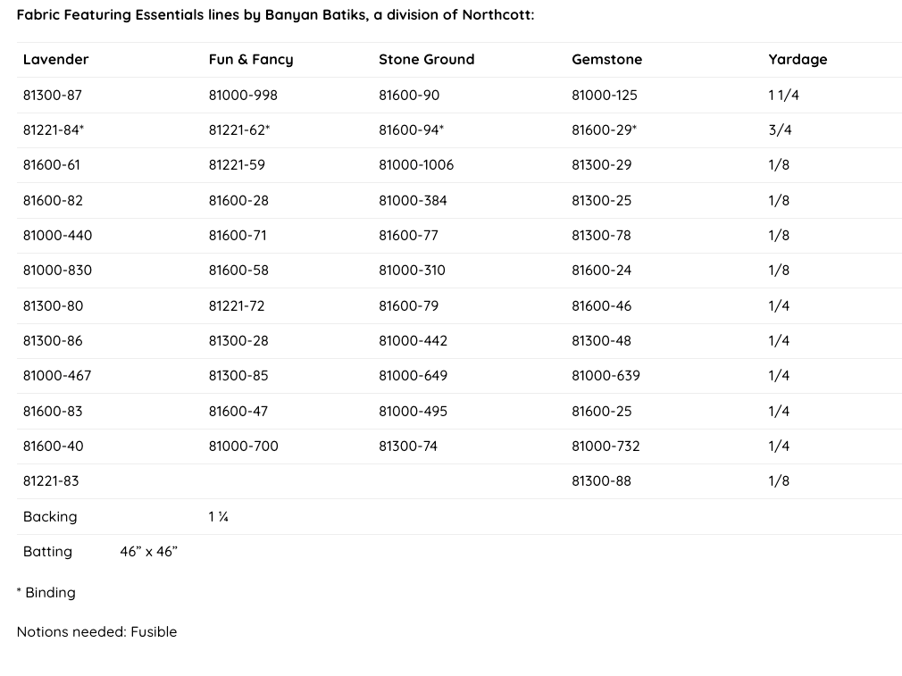The height and width of the screenshot is (676, 902).
Task: Click the "* Binding" footnote text
Action: point(46,592)
